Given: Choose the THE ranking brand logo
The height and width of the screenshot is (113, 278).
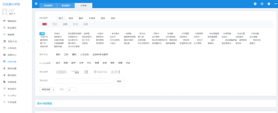Looking at the screenshot, I should [86, 72].
